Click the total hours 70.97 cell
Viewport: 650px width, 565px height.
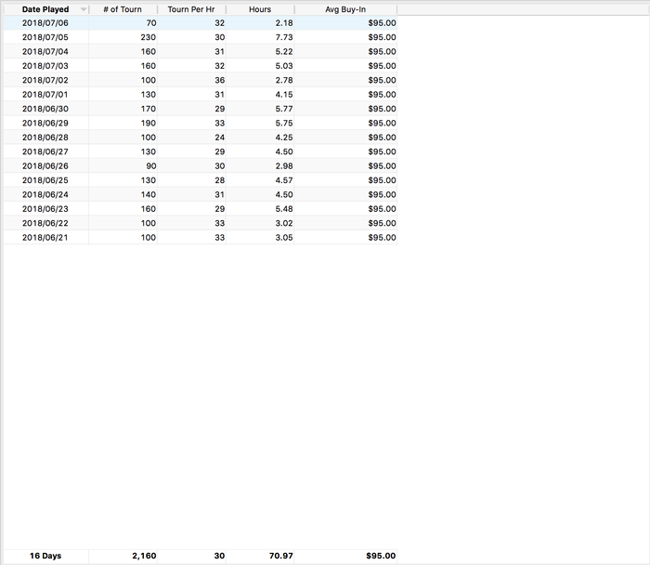point(260,556)
